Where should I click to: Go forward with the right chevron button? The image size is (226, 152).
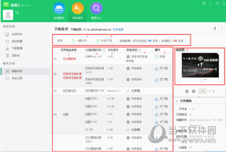(x=221, y=28)
